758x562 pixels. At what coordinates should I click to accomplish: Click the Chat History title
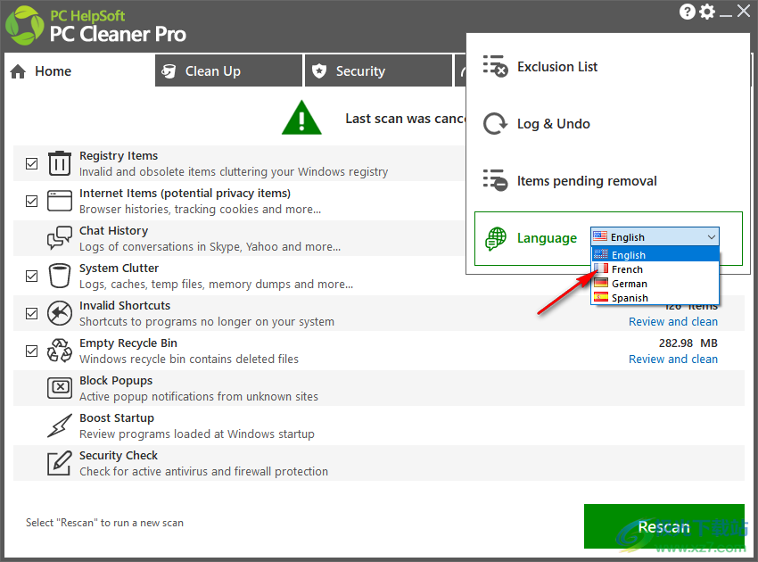(113, 231)
